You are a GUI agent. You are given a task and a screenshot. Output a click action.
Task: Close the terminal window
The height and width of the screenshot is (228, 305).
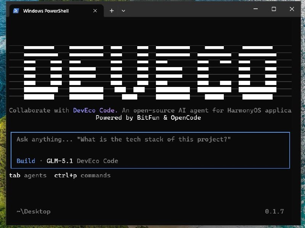pos(292,9)
